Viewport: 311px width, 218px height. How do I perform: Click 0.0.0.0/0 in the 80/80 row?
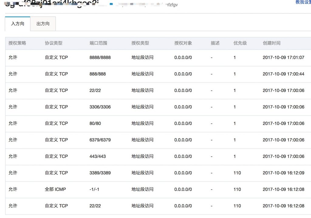pyautogui.click(x=183, y=123)
